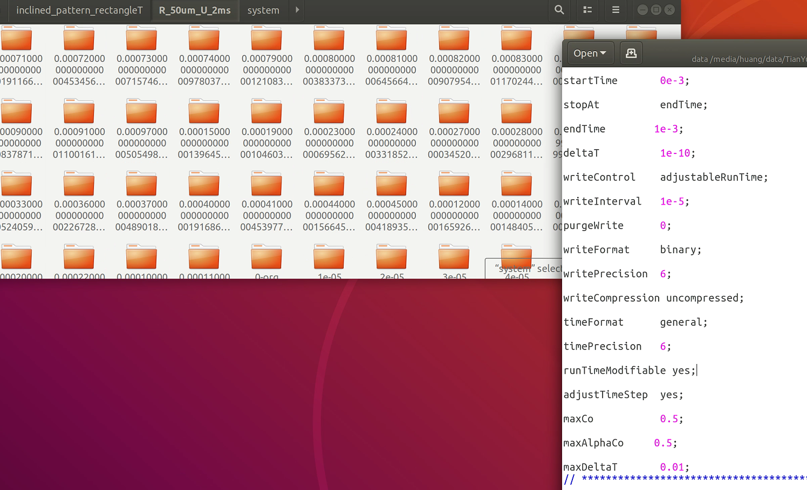Select folder starting with 0.00072000
Screen dimensions: 807x490
(79, 40)
